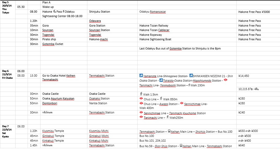Select 'Hakone Tozan Railway' text
Screen dimensions: 280x149
tap(154, 26)
